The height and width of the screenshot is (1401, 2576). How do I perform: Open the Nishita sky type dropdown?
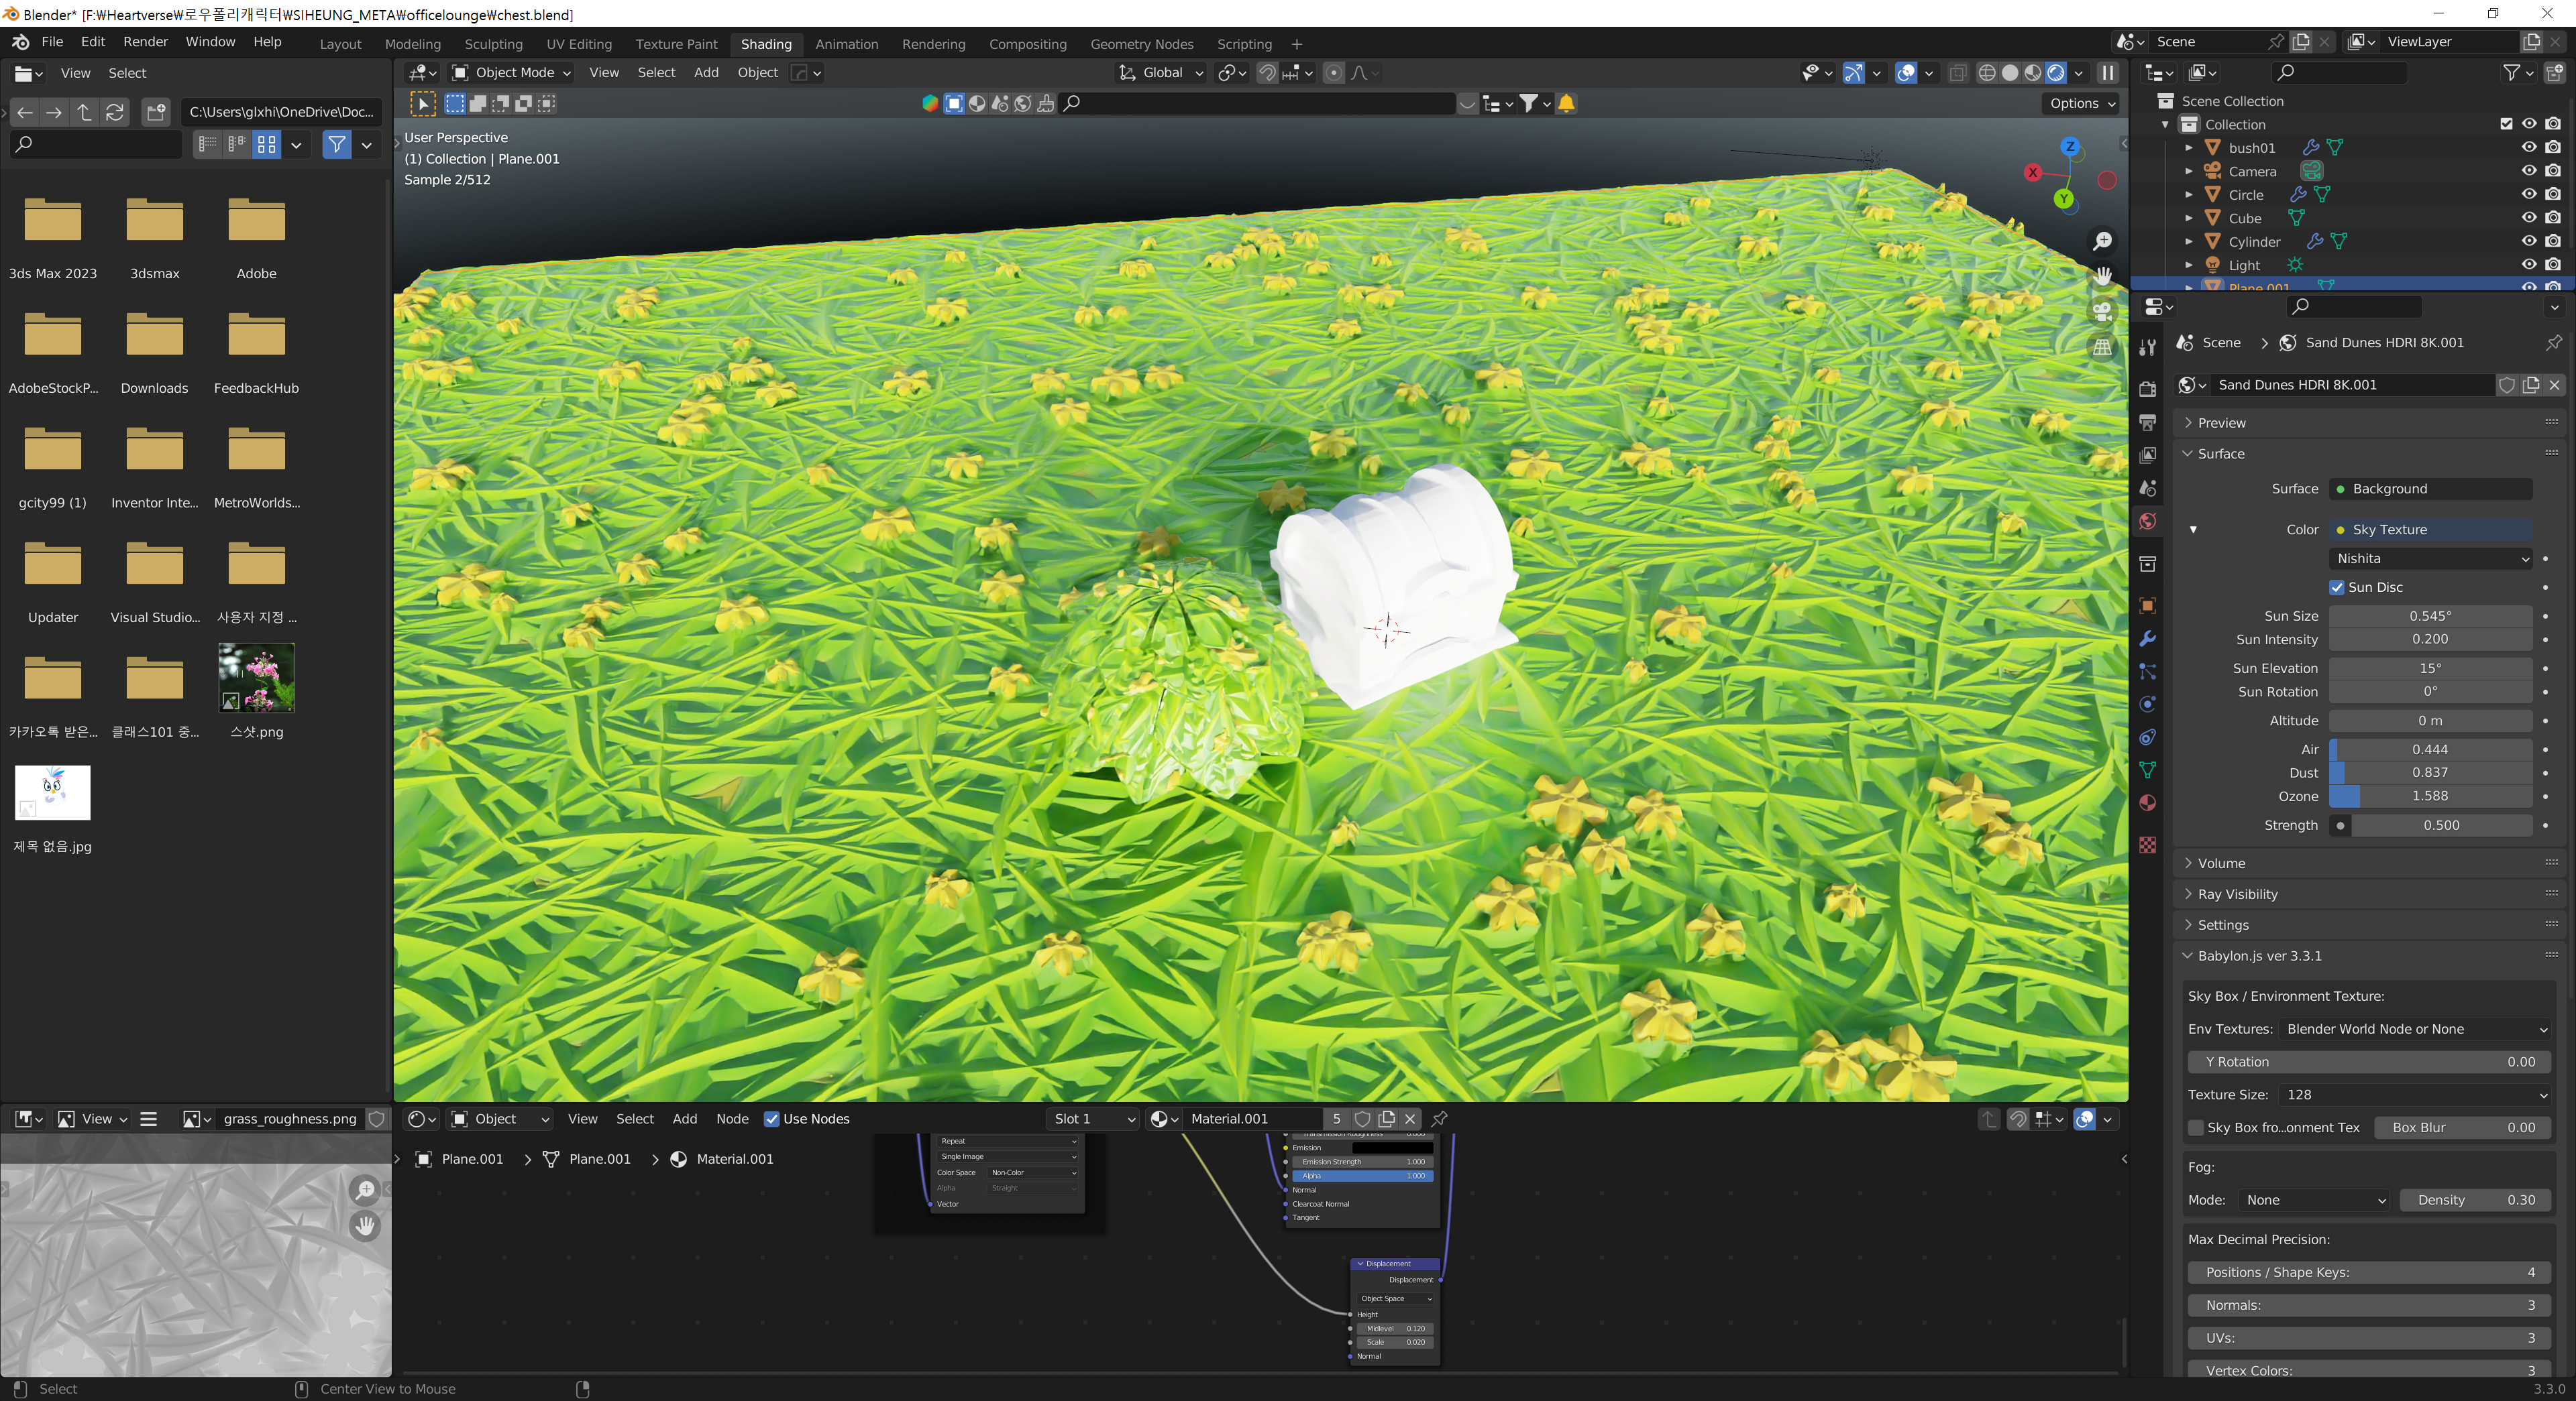click(2431, 558)
